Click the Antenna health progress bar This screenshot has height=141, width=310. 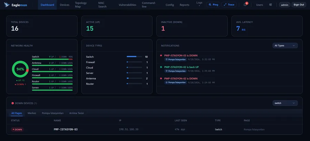[x=52, y=66]
